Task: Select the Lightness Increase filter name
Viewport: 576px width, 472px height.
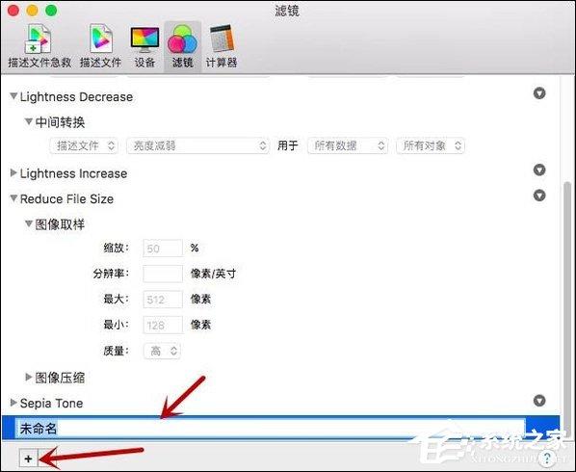Action: (73, 173)
